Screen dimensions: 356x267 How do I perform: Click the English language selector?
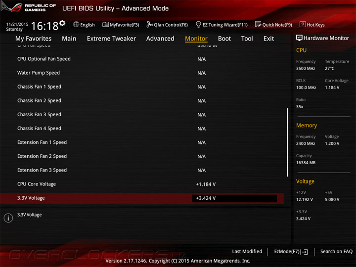pos(84,25)
